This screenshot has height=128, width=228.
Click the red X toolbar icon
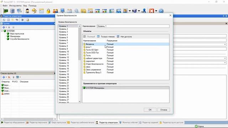click(x=151, y=11)
